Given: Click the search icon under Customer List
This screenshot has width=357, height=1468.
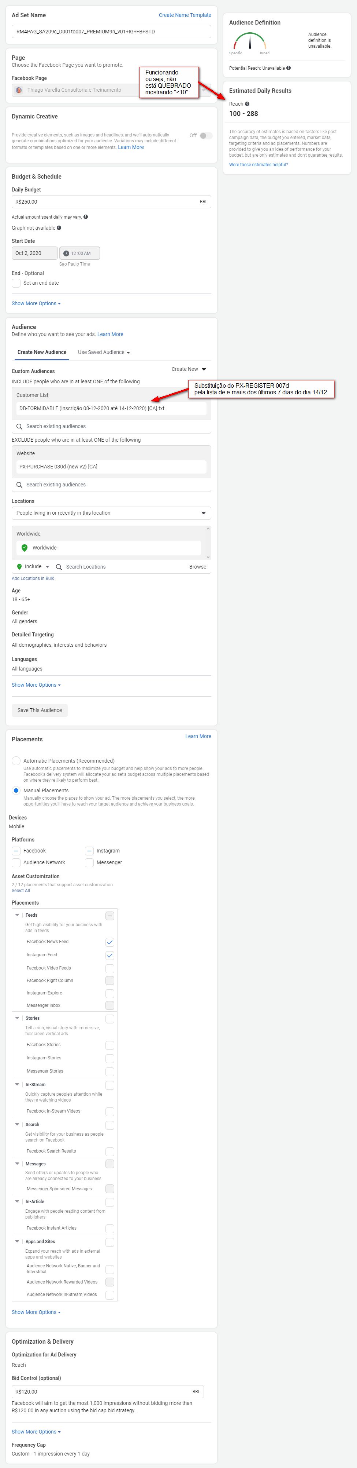Looking at the screenshot, I should click(x=19, y=426).
